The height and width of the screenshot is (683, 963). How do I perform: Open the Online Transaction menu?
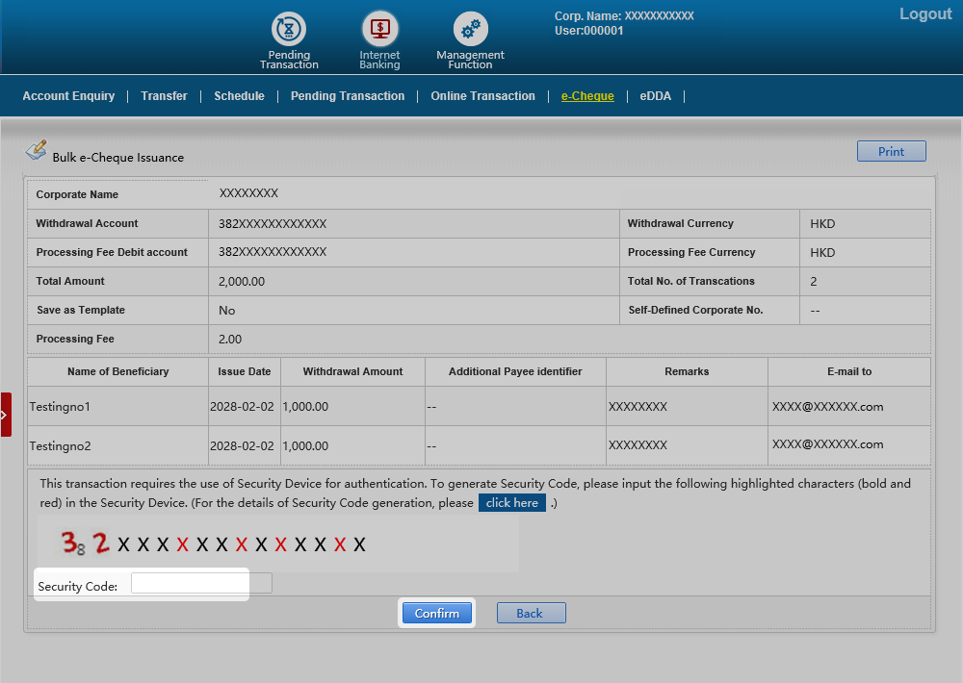click(482, 96)
